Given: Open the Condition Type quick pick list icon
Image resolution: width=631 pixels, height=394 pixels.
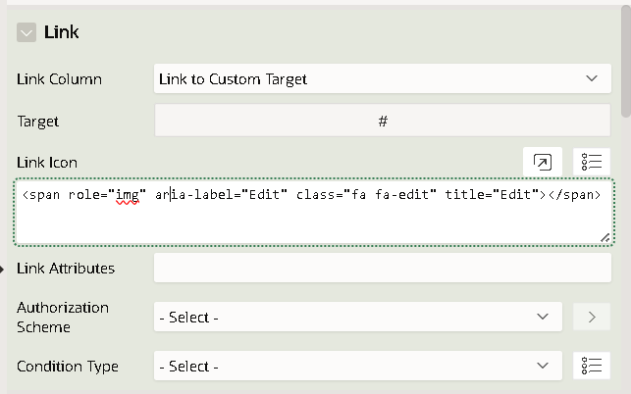Looking at the screenshot, I should pos(592,366).
